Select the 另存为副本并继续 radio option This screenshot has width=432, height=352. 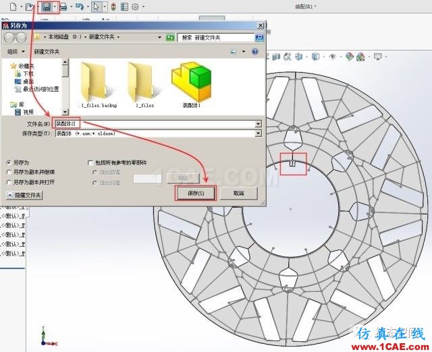tap(9, 172)
